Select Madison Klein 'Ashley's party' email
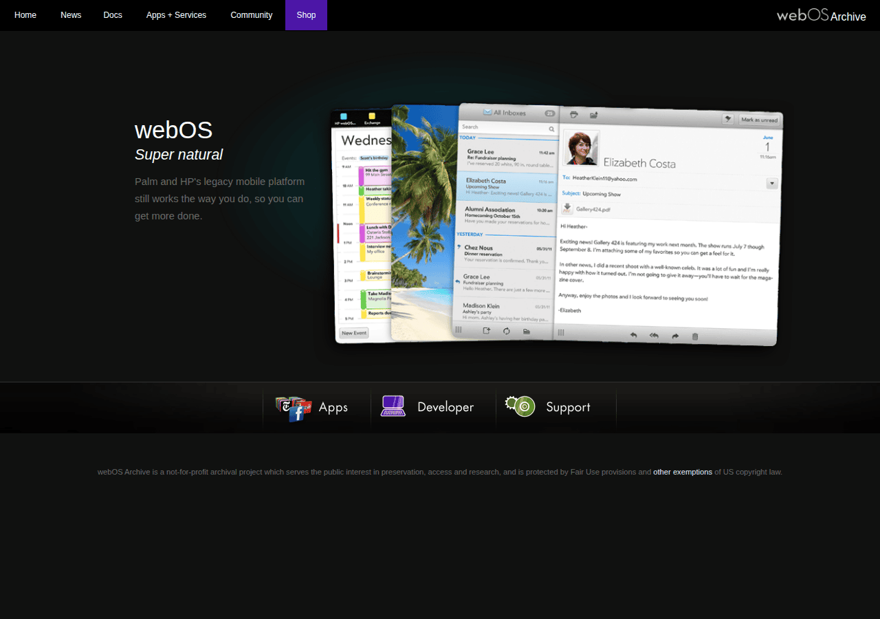The image size is (880, 619). coord(503,311)
